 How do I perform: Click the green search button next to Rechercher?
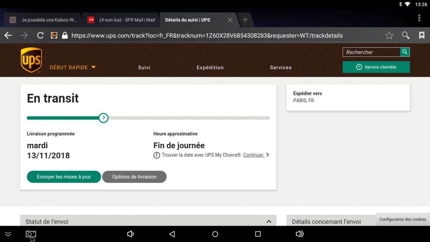tap(405, 52)
